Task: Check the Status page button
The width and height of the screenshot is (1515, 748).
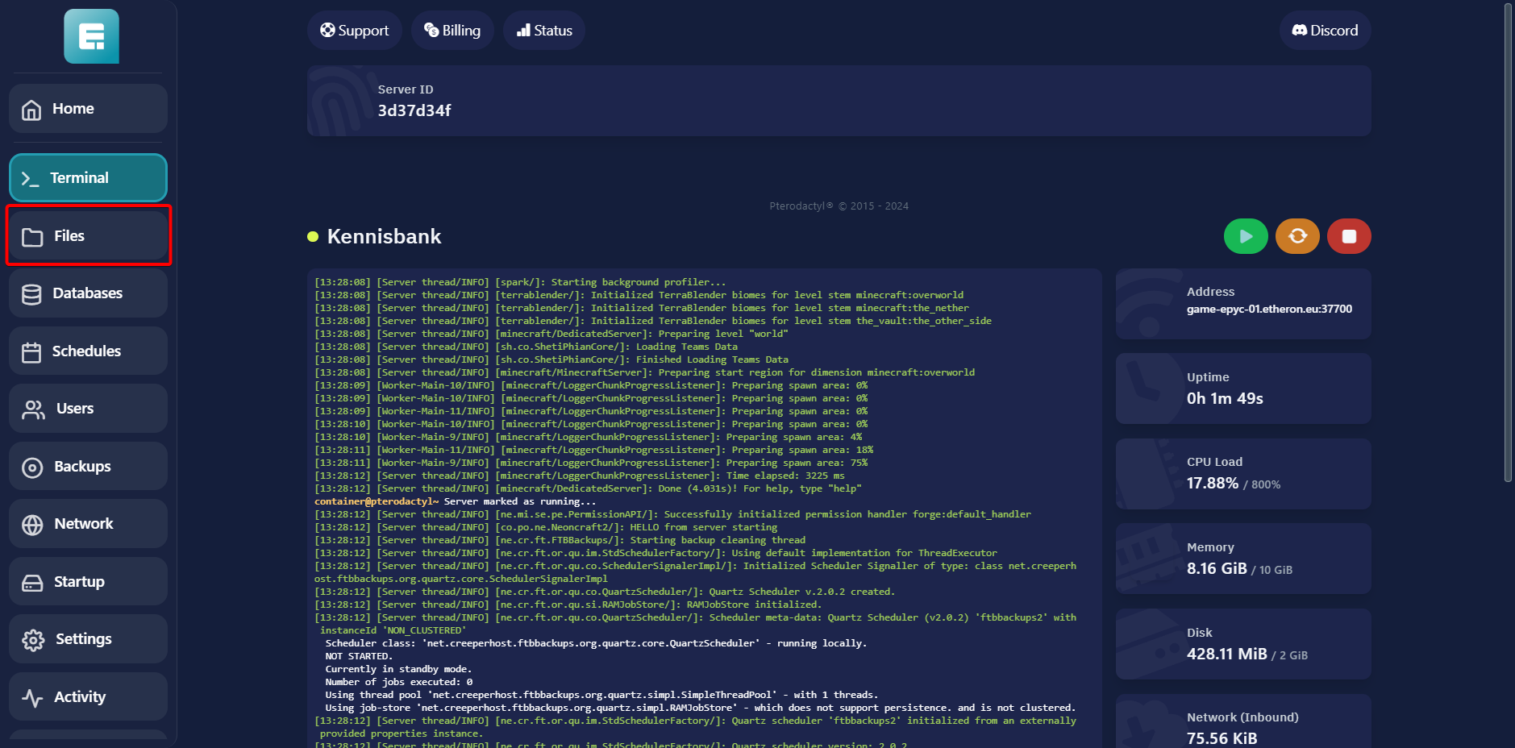Action: click(x=544, y=31)
